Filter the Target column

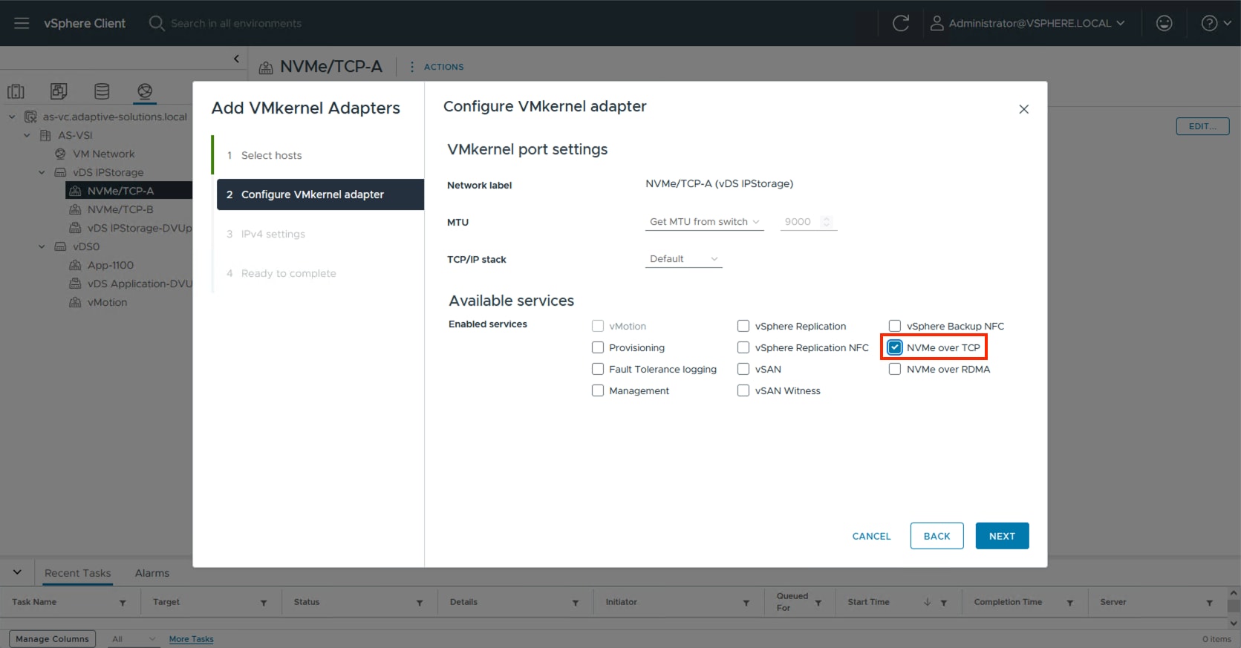tap(264, 603)
